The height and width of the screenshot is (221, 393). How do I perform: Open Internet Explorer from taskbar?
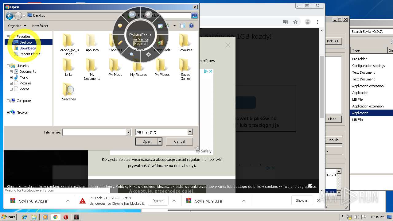click(25, 217)
